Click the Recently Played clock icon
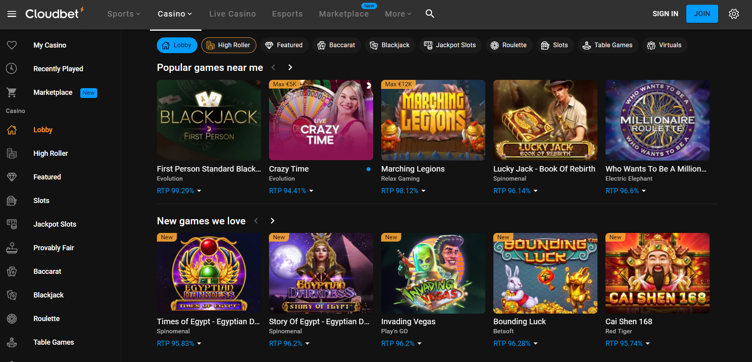 12,69
